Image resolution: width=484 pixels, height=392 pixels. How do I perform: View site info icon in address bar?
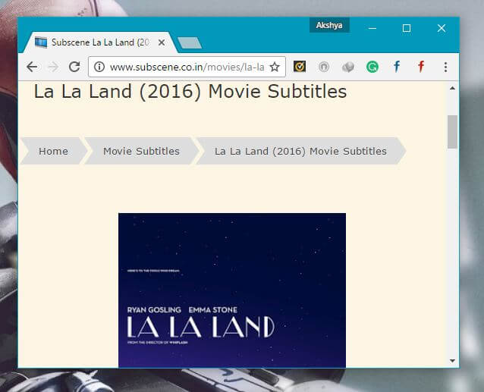click(99, 67)
